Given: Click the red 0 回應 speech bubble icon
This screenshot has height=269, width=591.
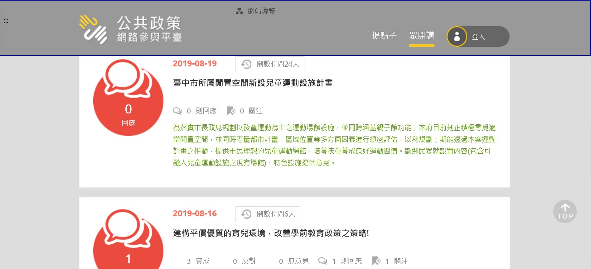Looking at the screenshot, I should click(128, 98).
